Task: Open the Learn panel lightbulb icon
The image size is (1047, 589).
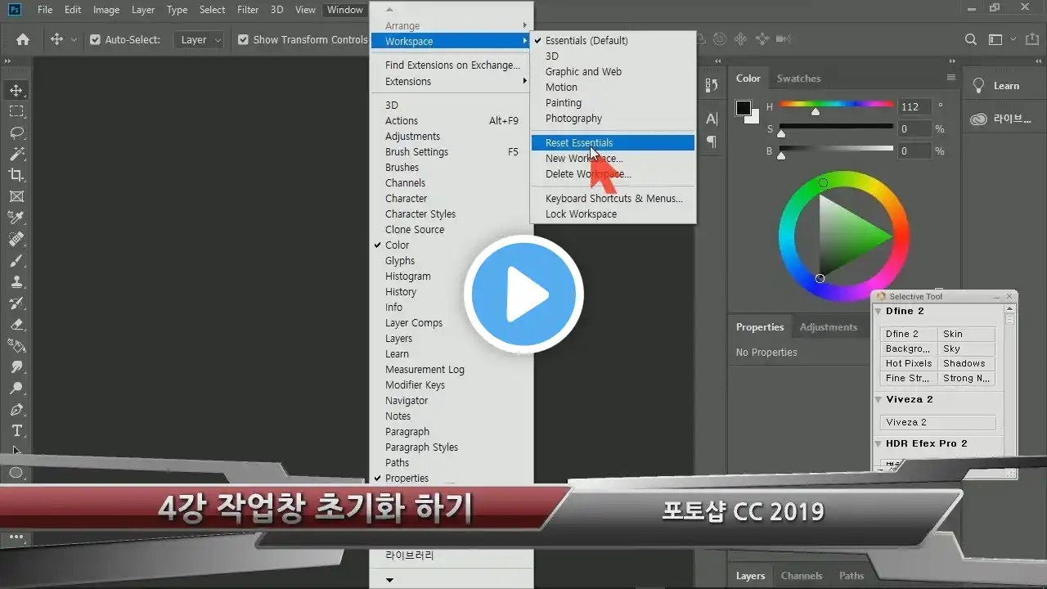Action: click(978, 86)
